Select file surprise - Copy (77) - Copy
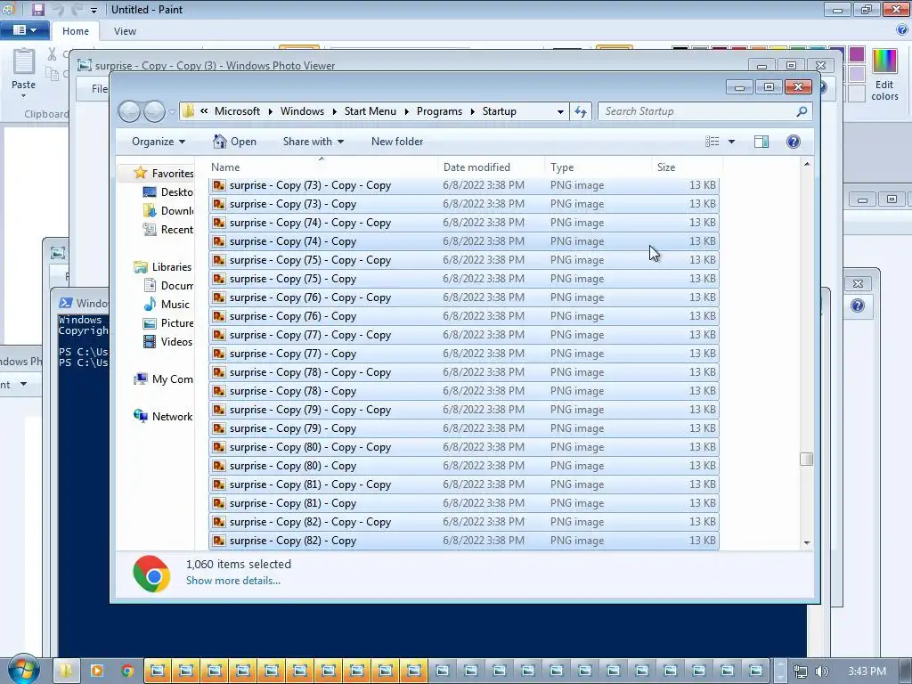 coord(463,353)
